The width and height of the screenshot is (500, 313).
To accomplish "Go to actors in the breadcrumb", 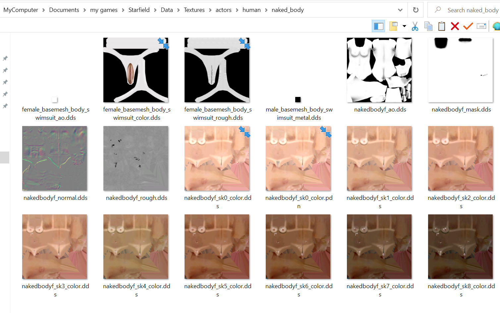I will click(x=223, y=10).
